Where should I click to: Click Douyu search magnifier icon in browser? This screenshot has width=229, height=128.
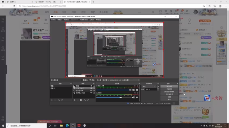(x=153, y=12)
